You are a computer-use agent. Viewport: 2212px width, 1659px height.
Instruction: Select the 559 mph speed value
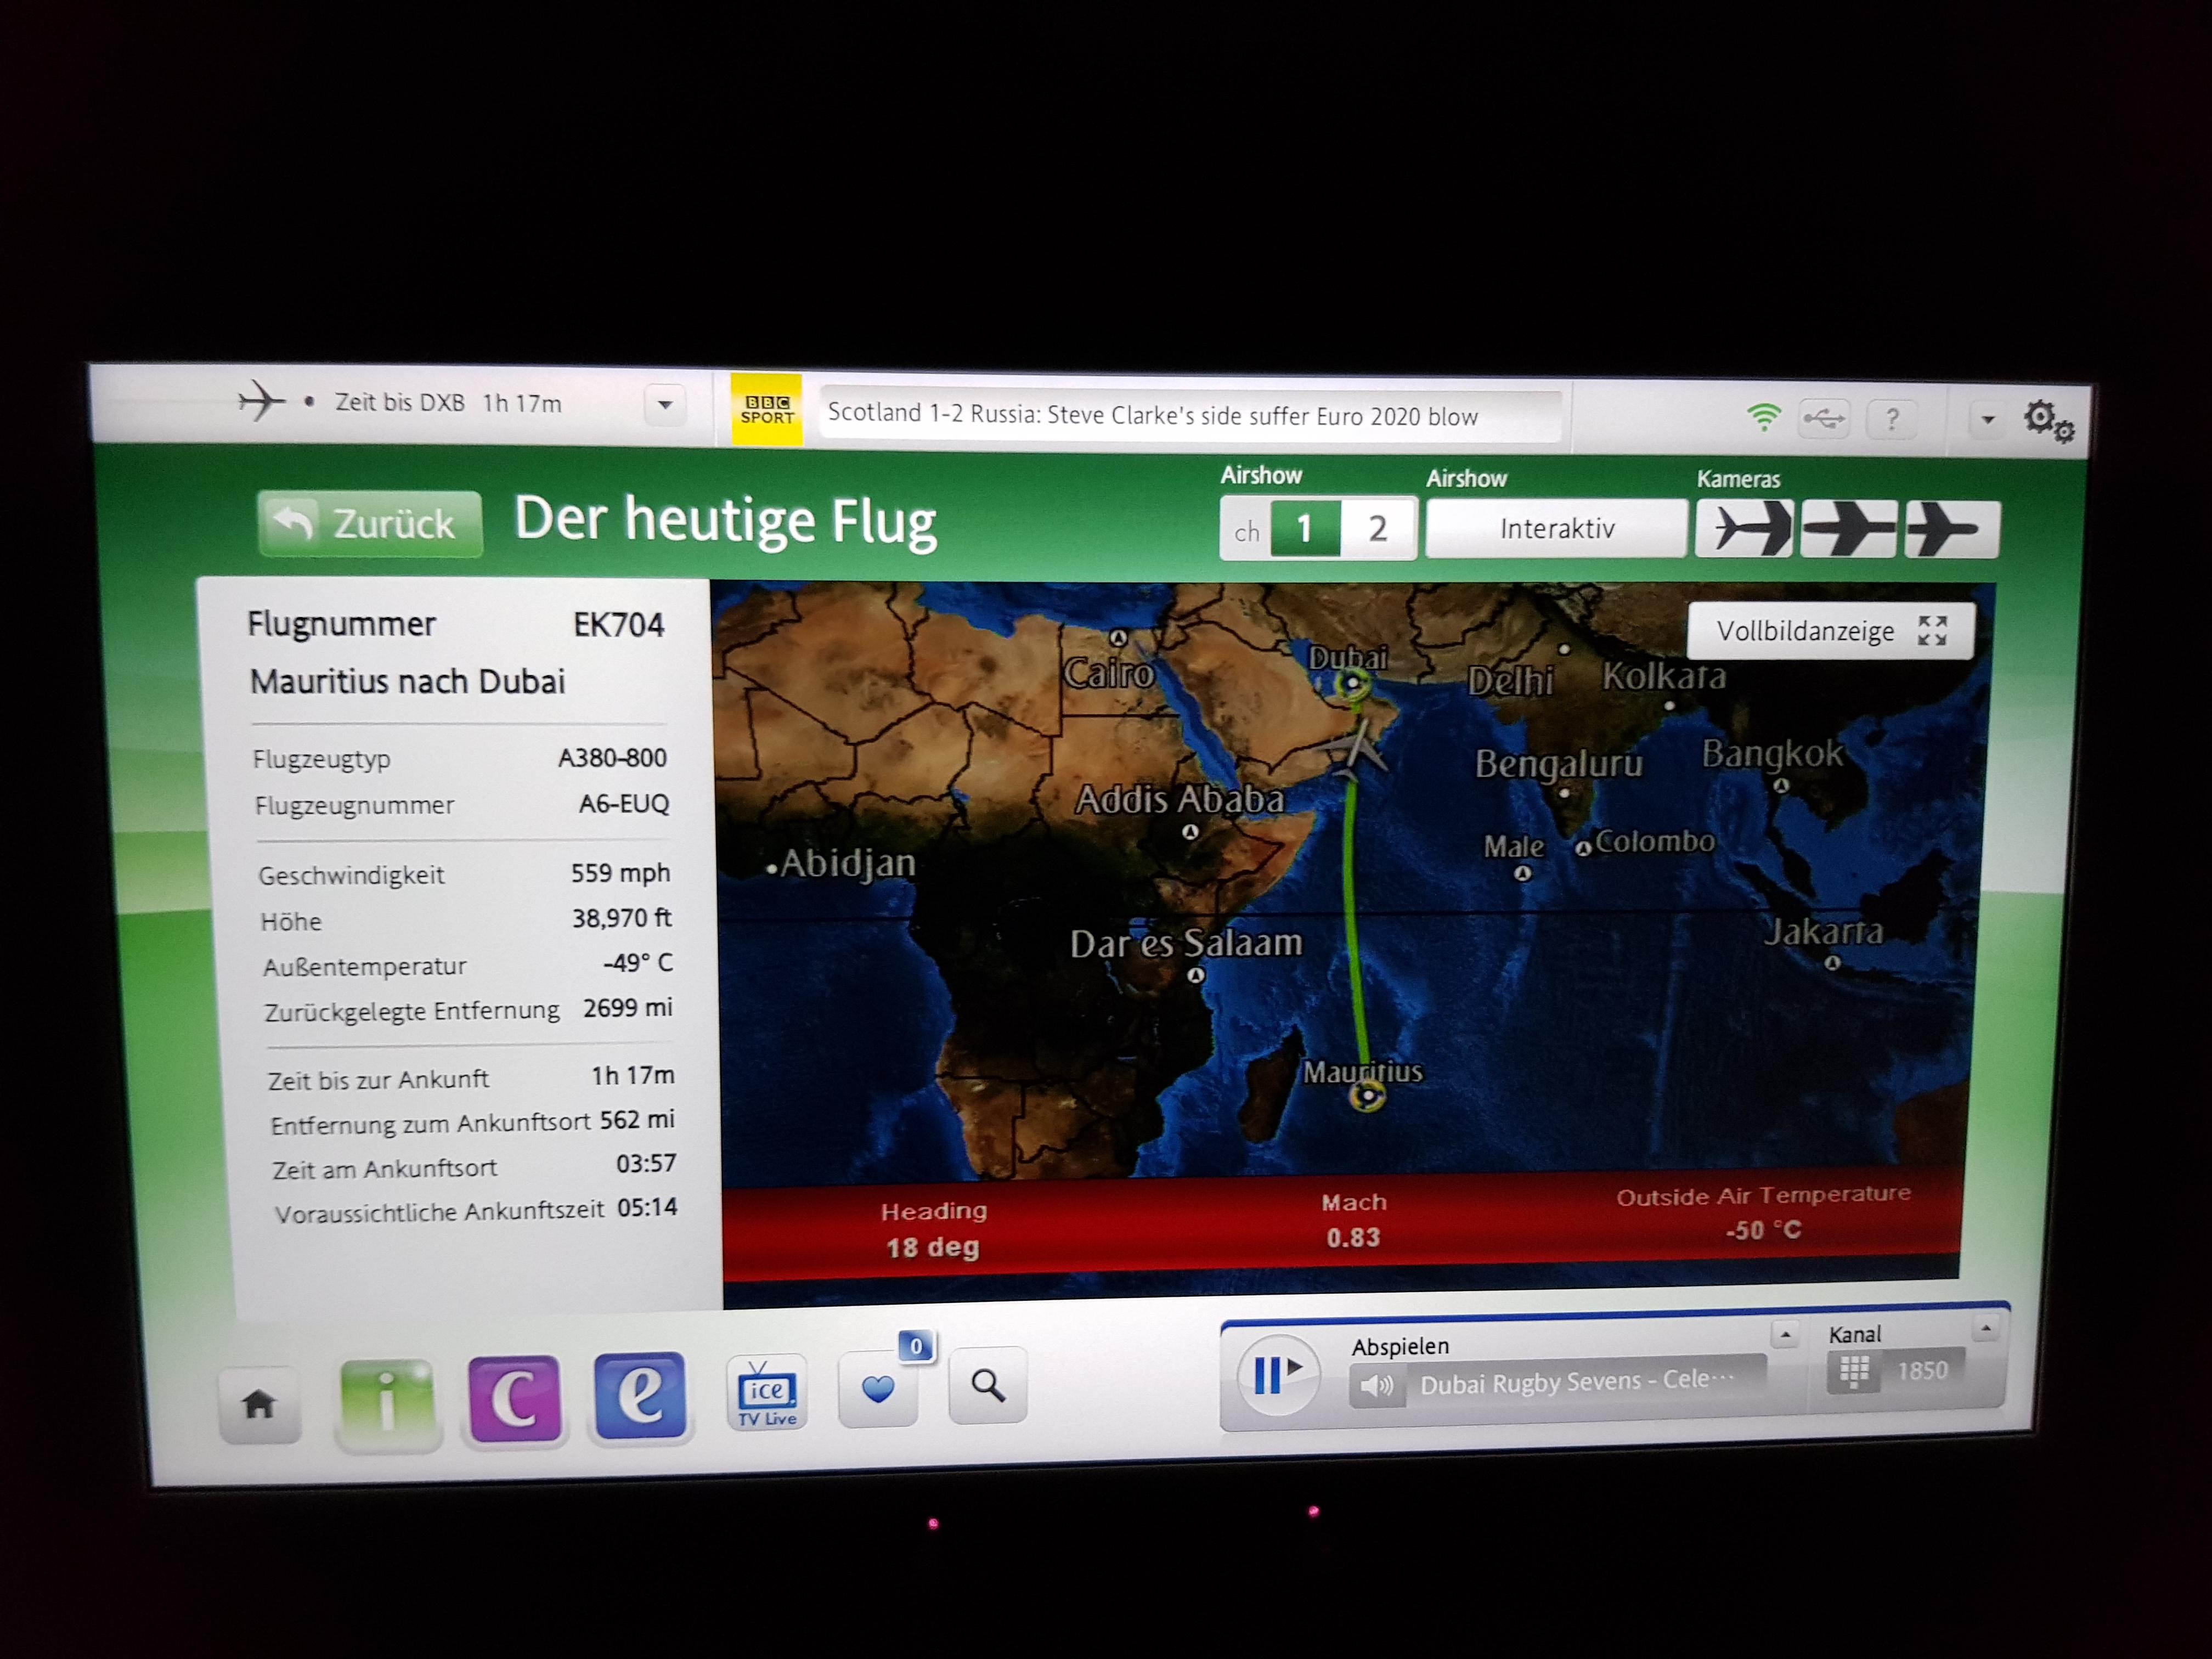[620, 873]
